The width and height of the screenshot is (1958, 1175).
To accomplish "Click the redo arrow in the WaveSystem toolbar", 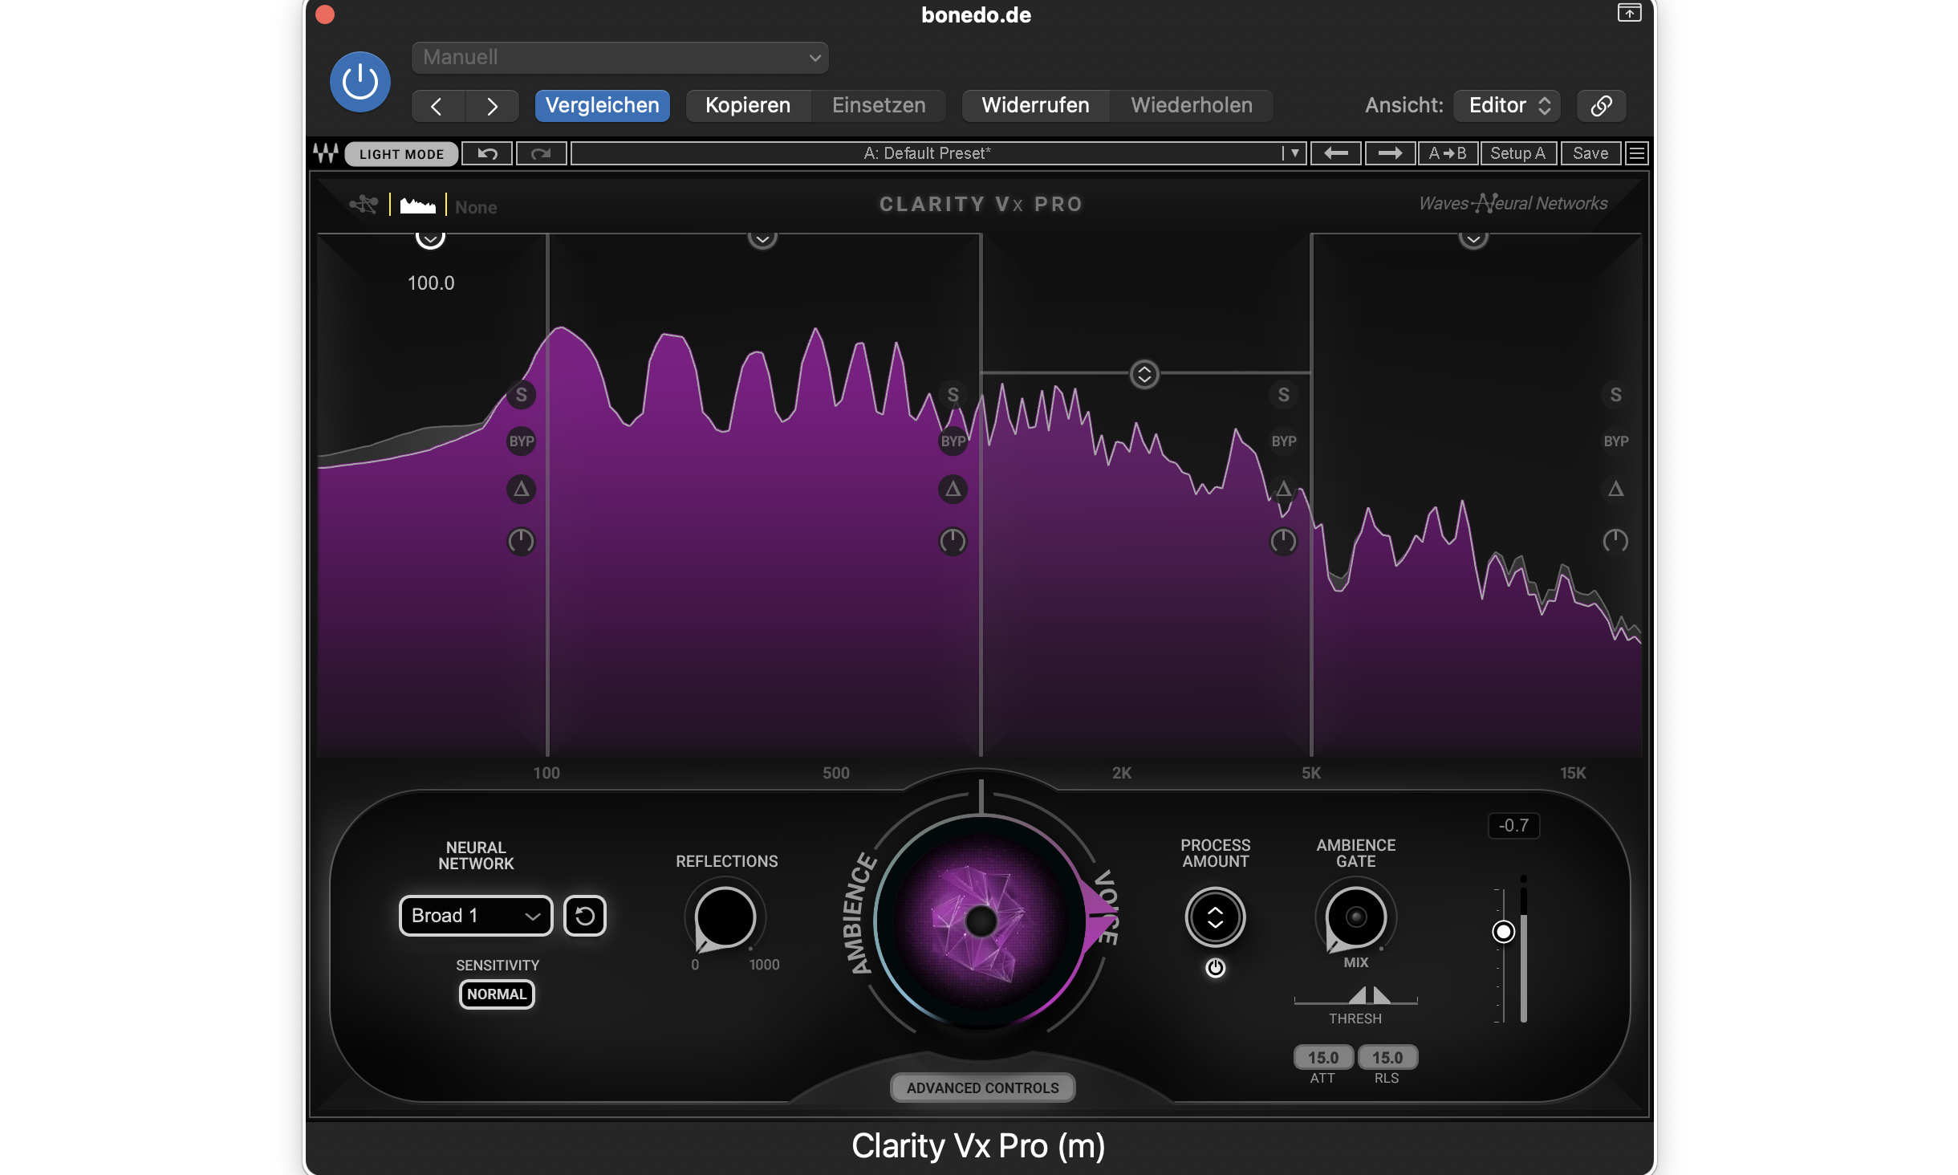I will [x=542, y=153].
